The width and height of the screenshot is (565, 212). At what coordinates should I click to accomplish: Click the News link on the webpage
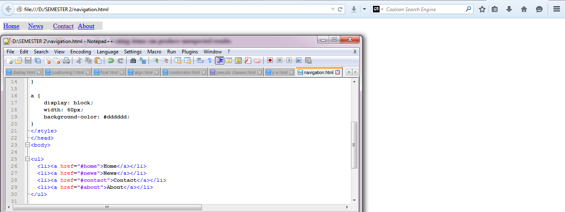pos(36,26)
